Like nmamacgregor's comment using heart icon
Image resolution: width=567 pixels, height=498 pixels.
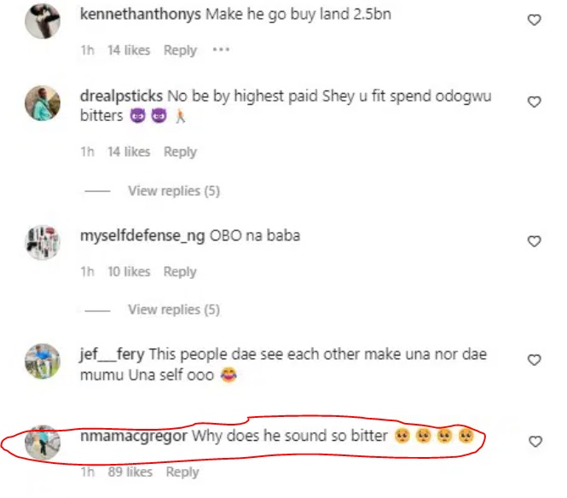(x=535, y=442)
